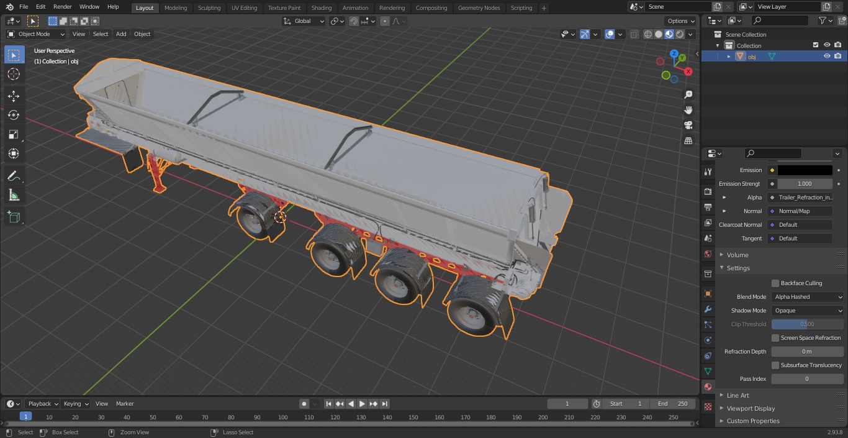Open the Render menu
Viewport: 848px width, 438px height.
pyautogui.click(x=62, y=7)
